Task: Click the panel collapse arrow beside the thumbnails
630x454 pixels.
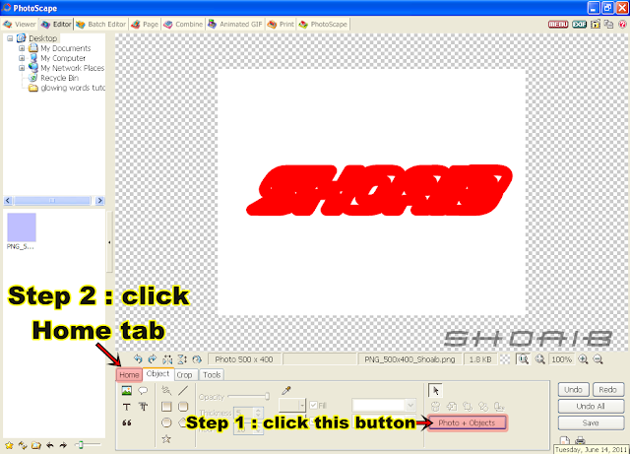Action: pyautogui.click(x=109, y=242)
